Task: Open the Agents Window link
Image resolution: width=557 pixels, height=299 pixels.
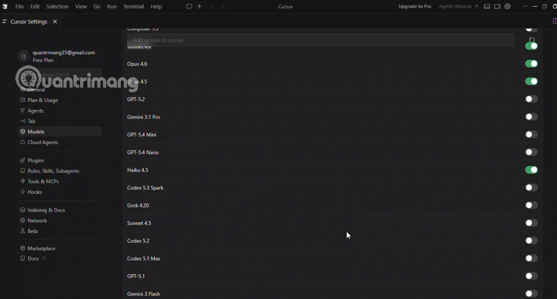Action: point(458,7)
